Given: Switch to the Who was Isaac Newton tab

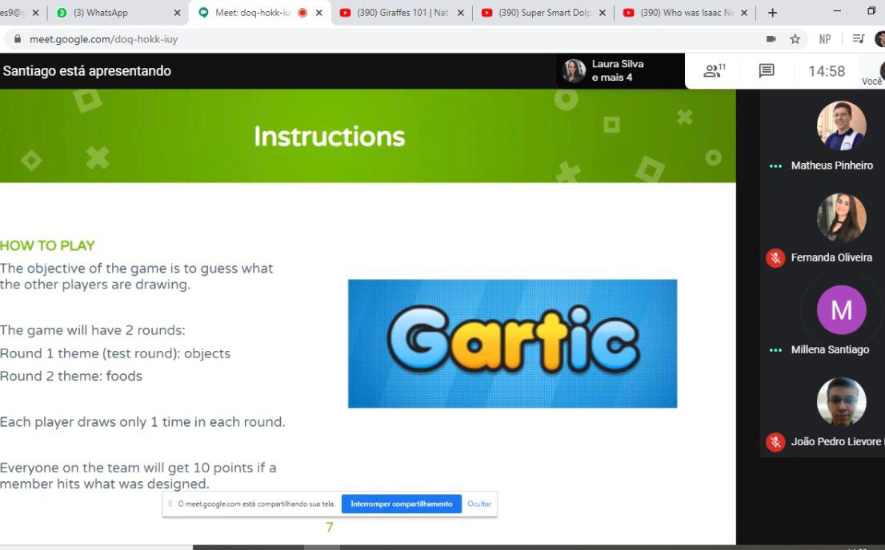Looking at the screenshot, I should [685, 13].
